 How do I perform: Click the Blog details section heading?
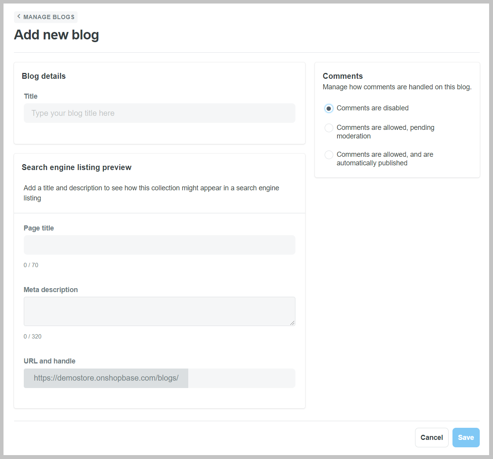coord(44,76)
